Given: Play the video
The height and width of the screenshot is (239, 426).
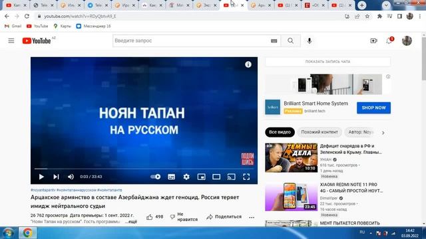Looking at the screenshot, I should [41, 177].
